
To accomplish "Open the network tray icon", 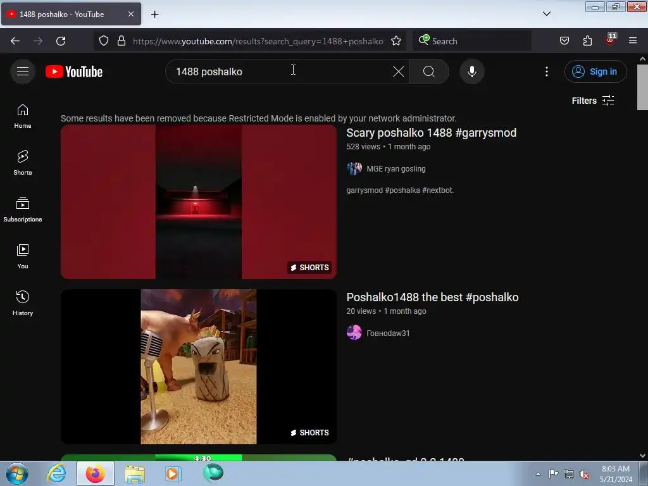I will (569, 475).
